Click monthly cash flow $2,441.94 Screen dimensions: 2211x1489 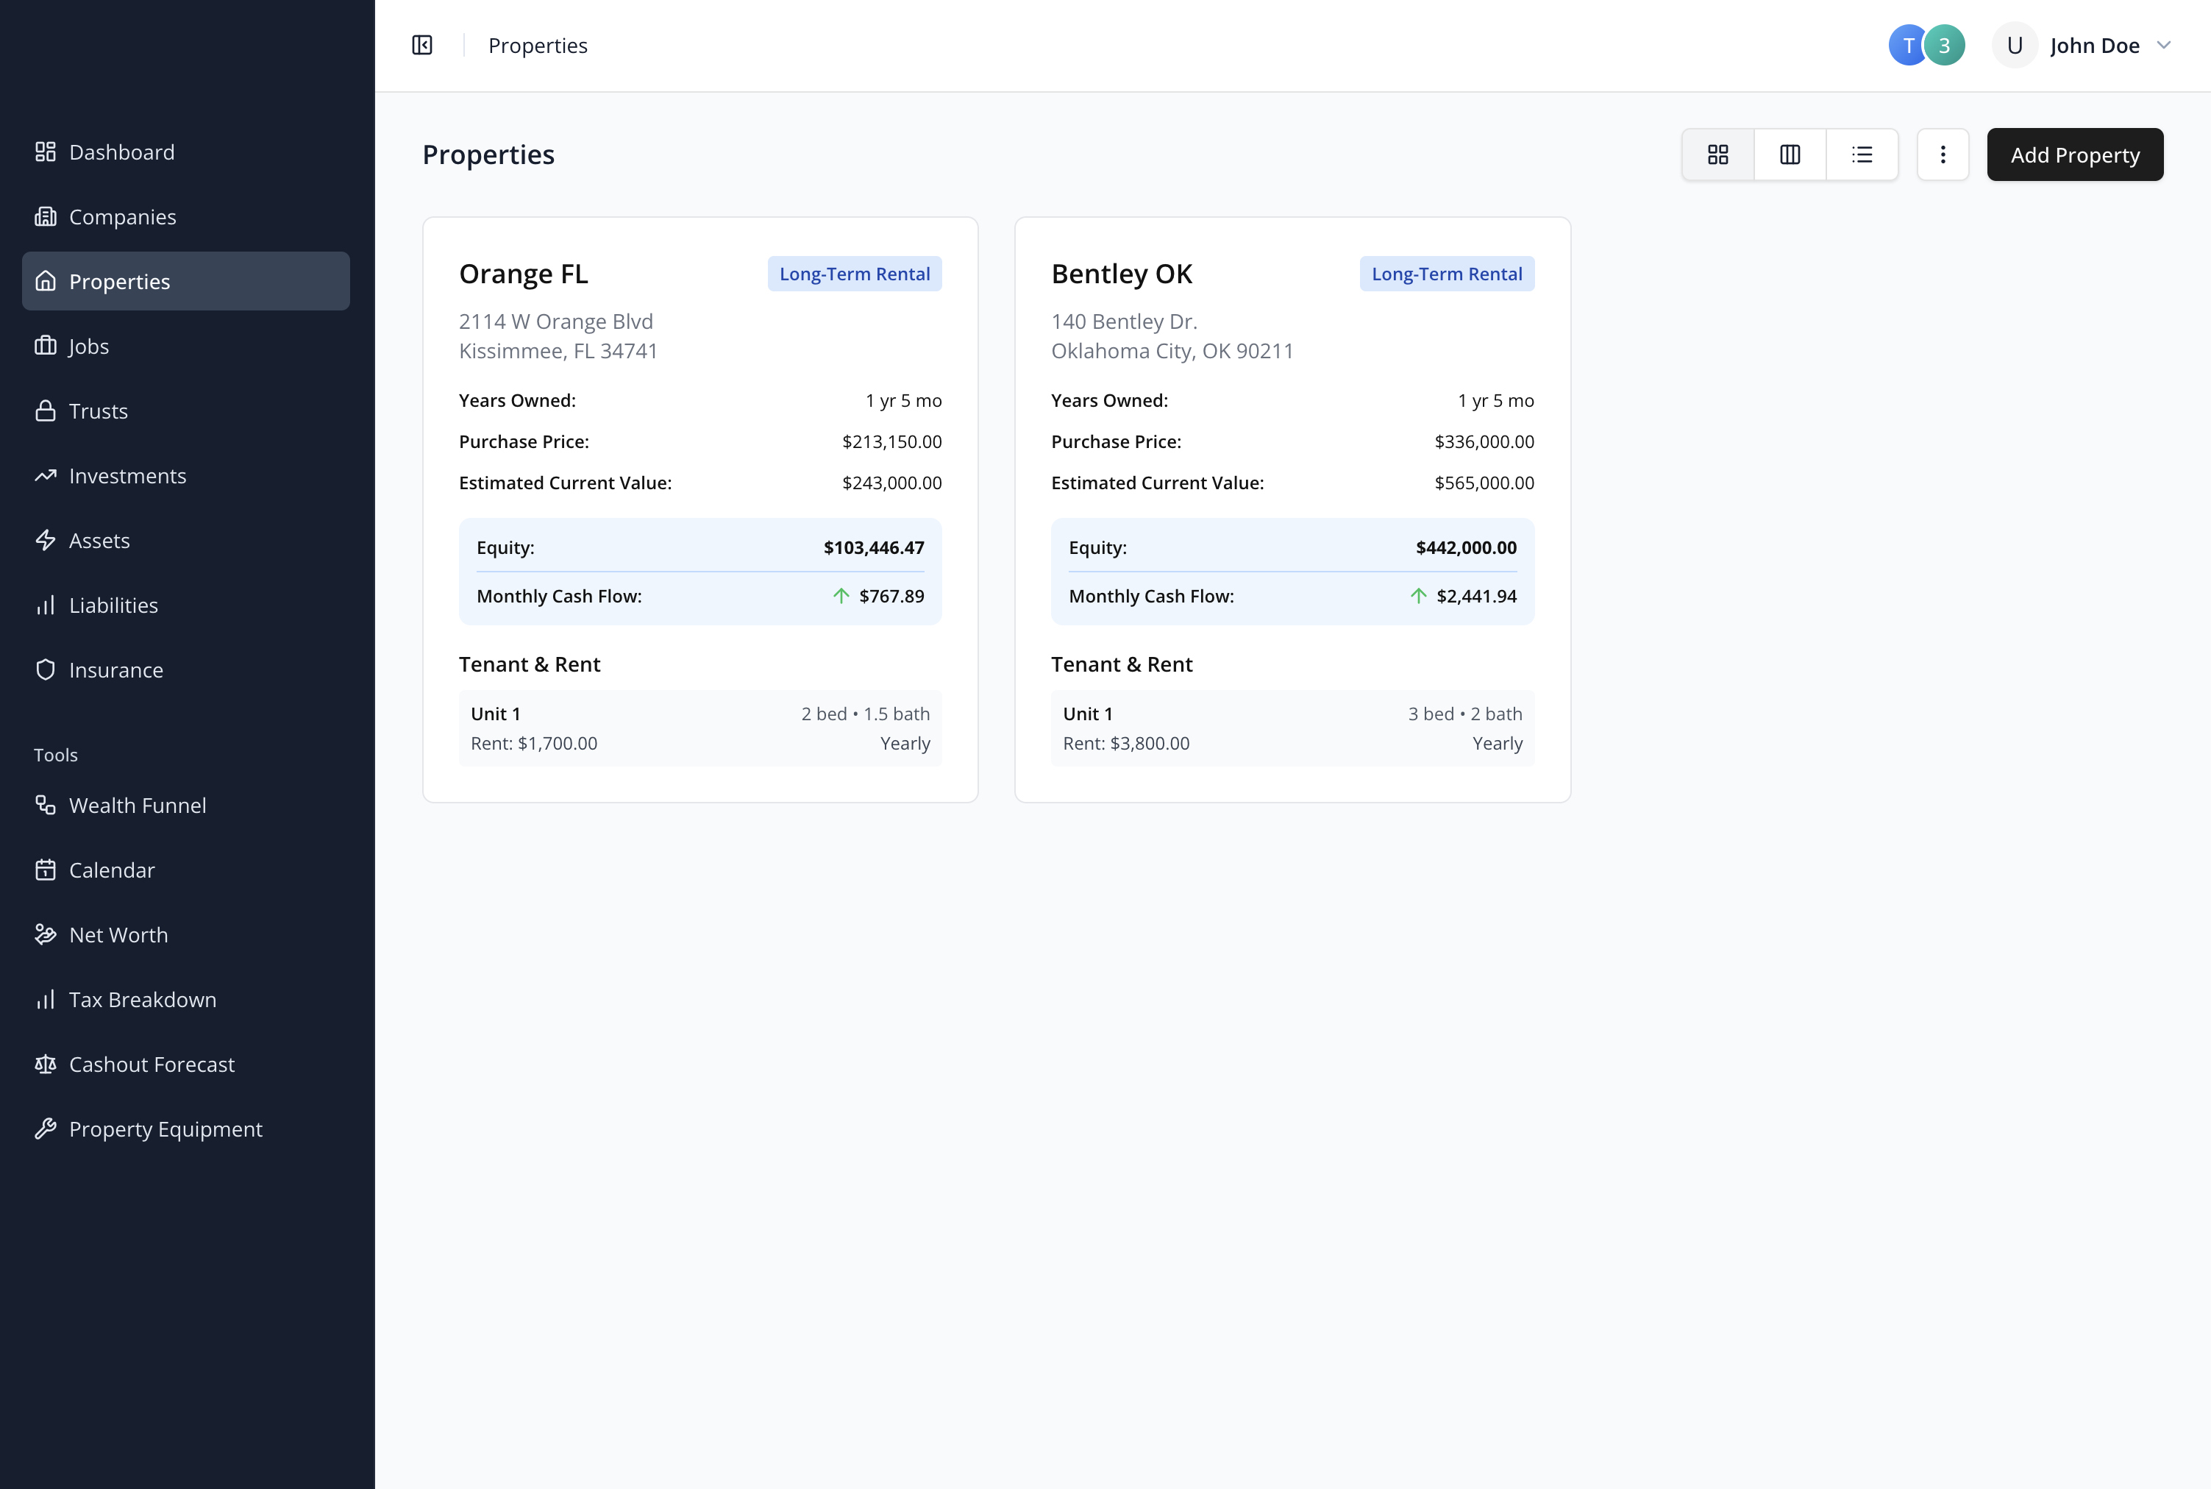[x=1476, y=597]
